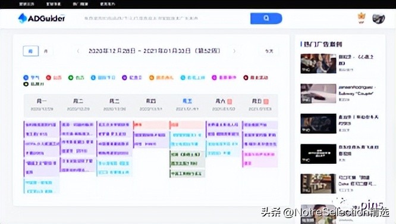396x224 pixels.
Task: Toggle the light-blue dot legend filter
Action: click(x=103, y=77)
